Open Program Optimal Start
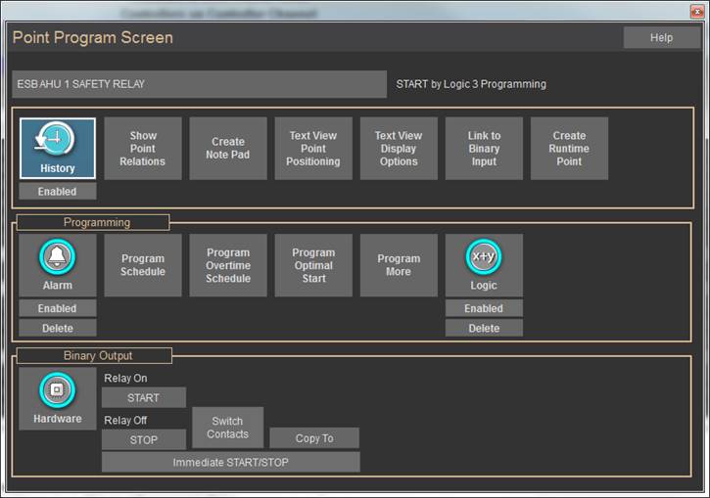This screenshot has width=710, height=498. coord(313,265)
